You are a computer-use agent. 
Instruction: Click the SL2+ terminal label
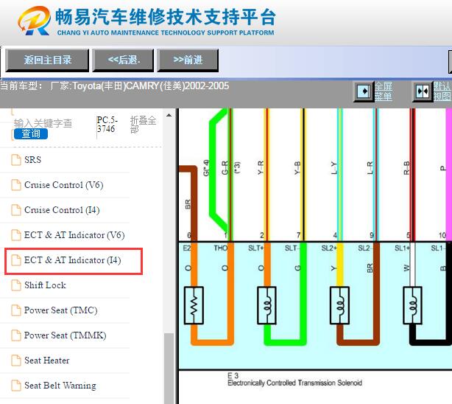(x=329, y=248)
